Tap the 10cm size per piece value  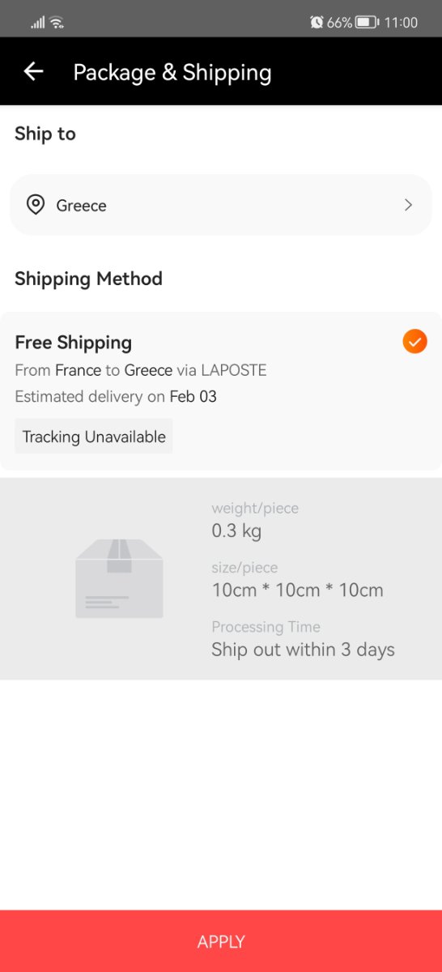coord(297,590)
